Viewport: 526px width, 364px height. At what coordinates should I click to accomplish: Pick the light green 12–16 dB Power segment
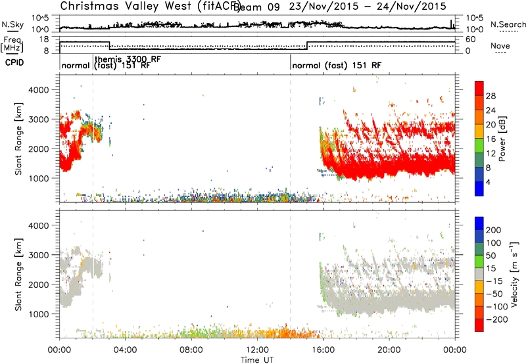pyautogui.click(x=479, y=145)
